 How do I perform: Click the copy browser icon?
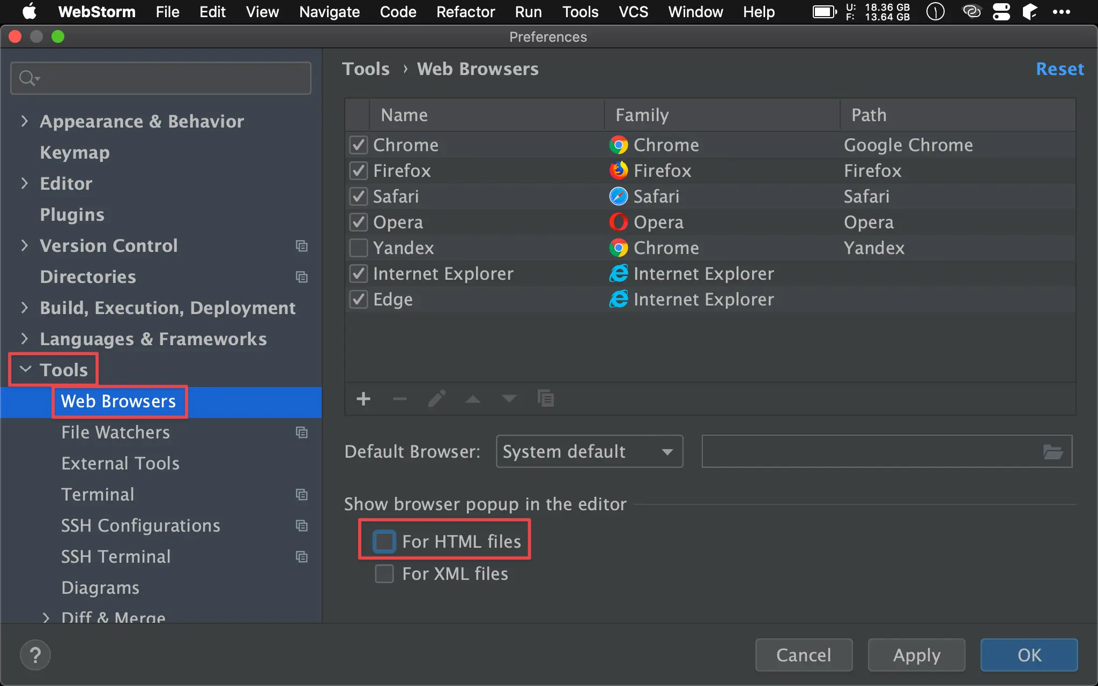545,399
